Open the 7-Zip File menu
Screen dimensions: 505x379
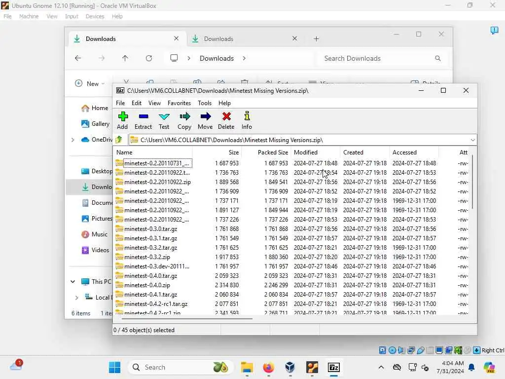(x=120, y=103)
